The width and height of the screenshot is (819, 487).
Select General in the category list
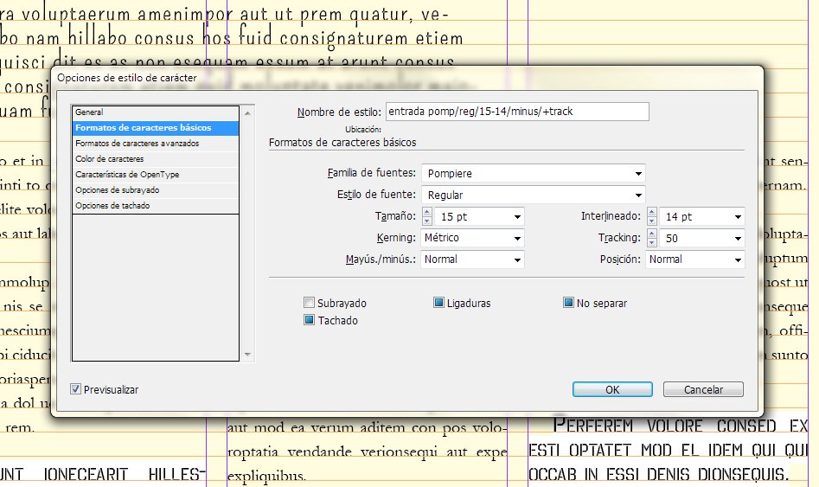[155, 112]
